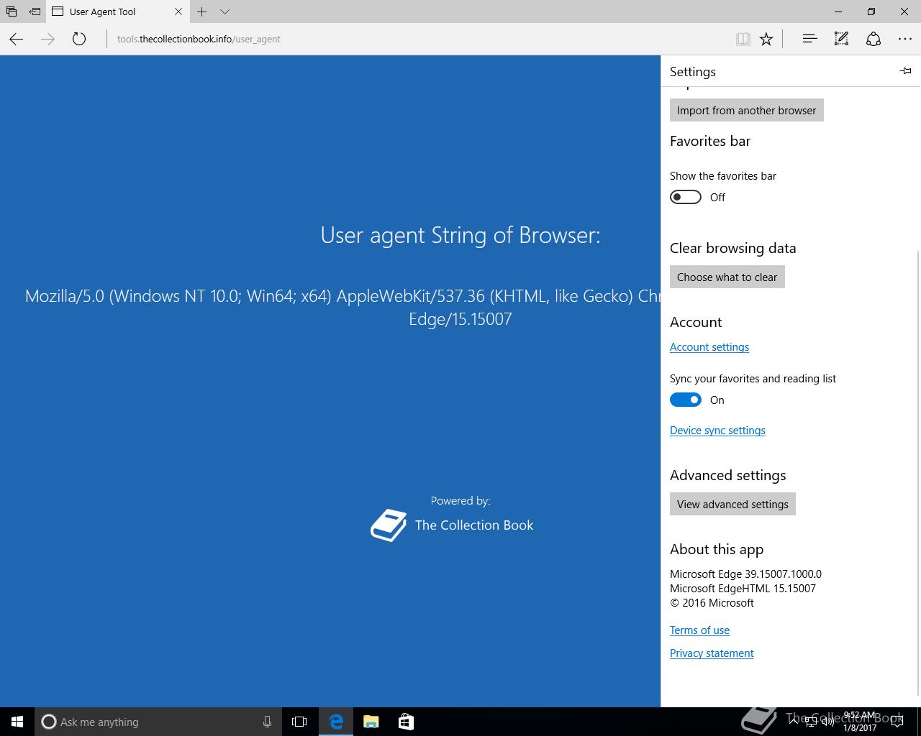The image size is (921, 736).
Task: Click Import from another browser
Action: click(747, 110)
